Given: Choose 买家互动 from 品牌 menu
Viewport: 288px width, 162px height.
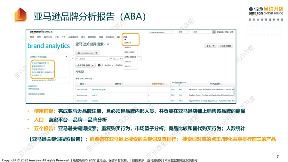Looking at the screenshot, I should [128, 67].
